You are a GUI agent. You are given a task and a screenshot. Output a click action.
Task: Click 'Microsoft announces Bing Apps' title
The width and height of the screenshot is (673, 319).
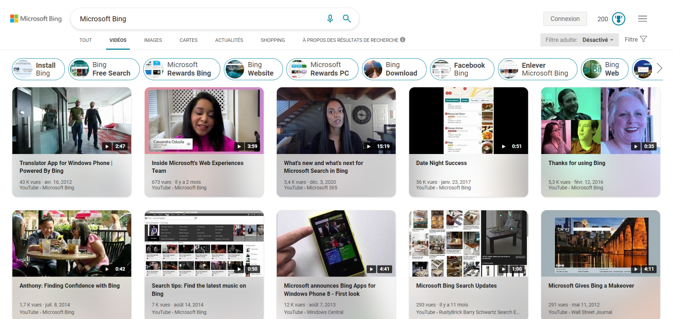(330, 290)
